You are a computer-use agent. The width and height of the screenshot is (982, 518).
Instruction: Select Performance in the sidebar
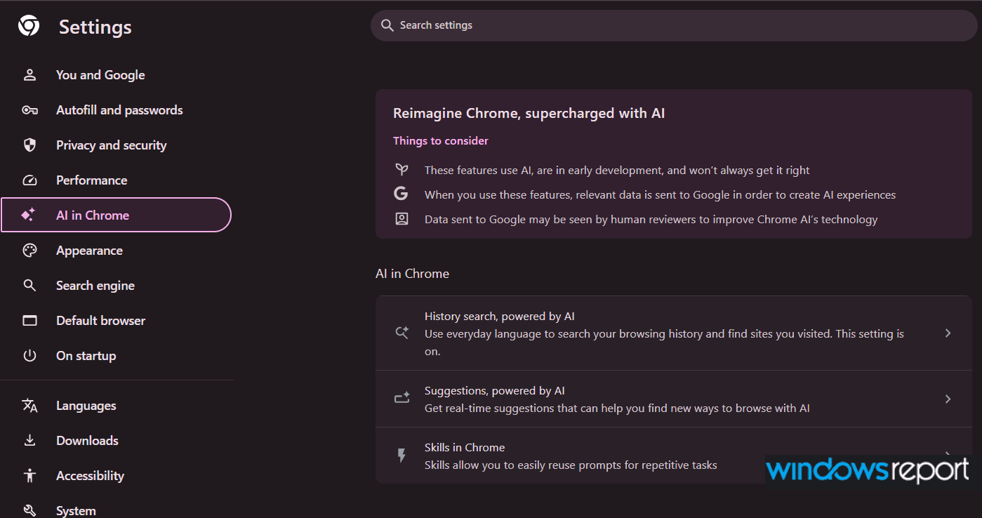(x=116, y=180)
